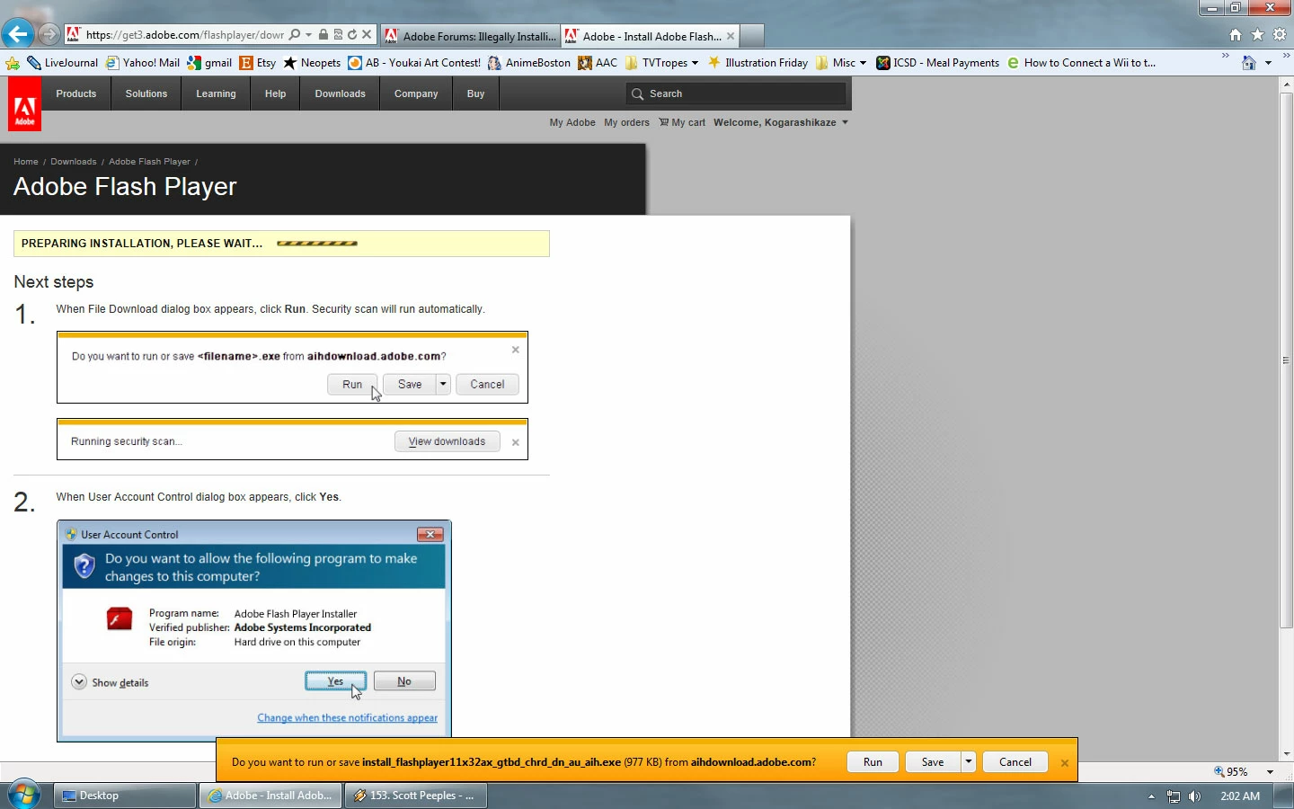1294x809 pixels.
Task: Click the page zoom 95% control
Action: pos(1231,772)
